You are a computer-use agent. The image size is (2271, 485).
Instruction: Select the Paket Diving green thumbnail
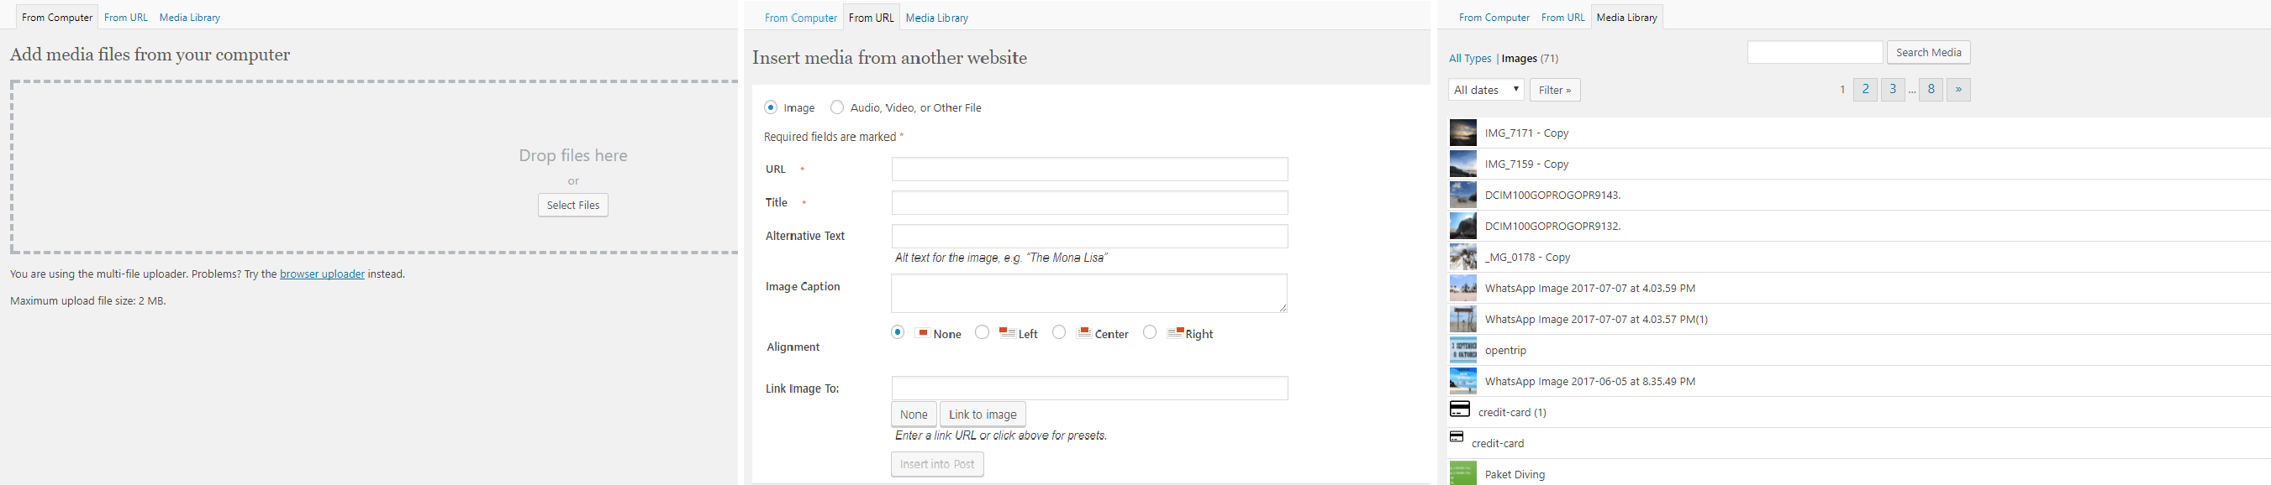click(x=1462, y=473)
